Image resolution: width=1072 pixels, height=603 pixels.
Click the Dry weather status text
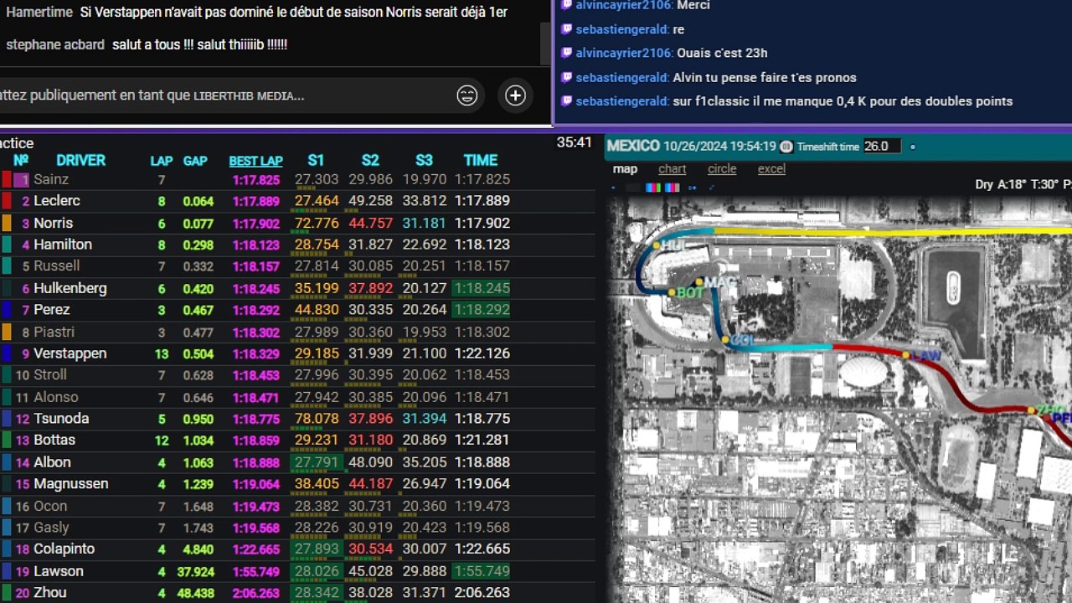coord(985,184)
